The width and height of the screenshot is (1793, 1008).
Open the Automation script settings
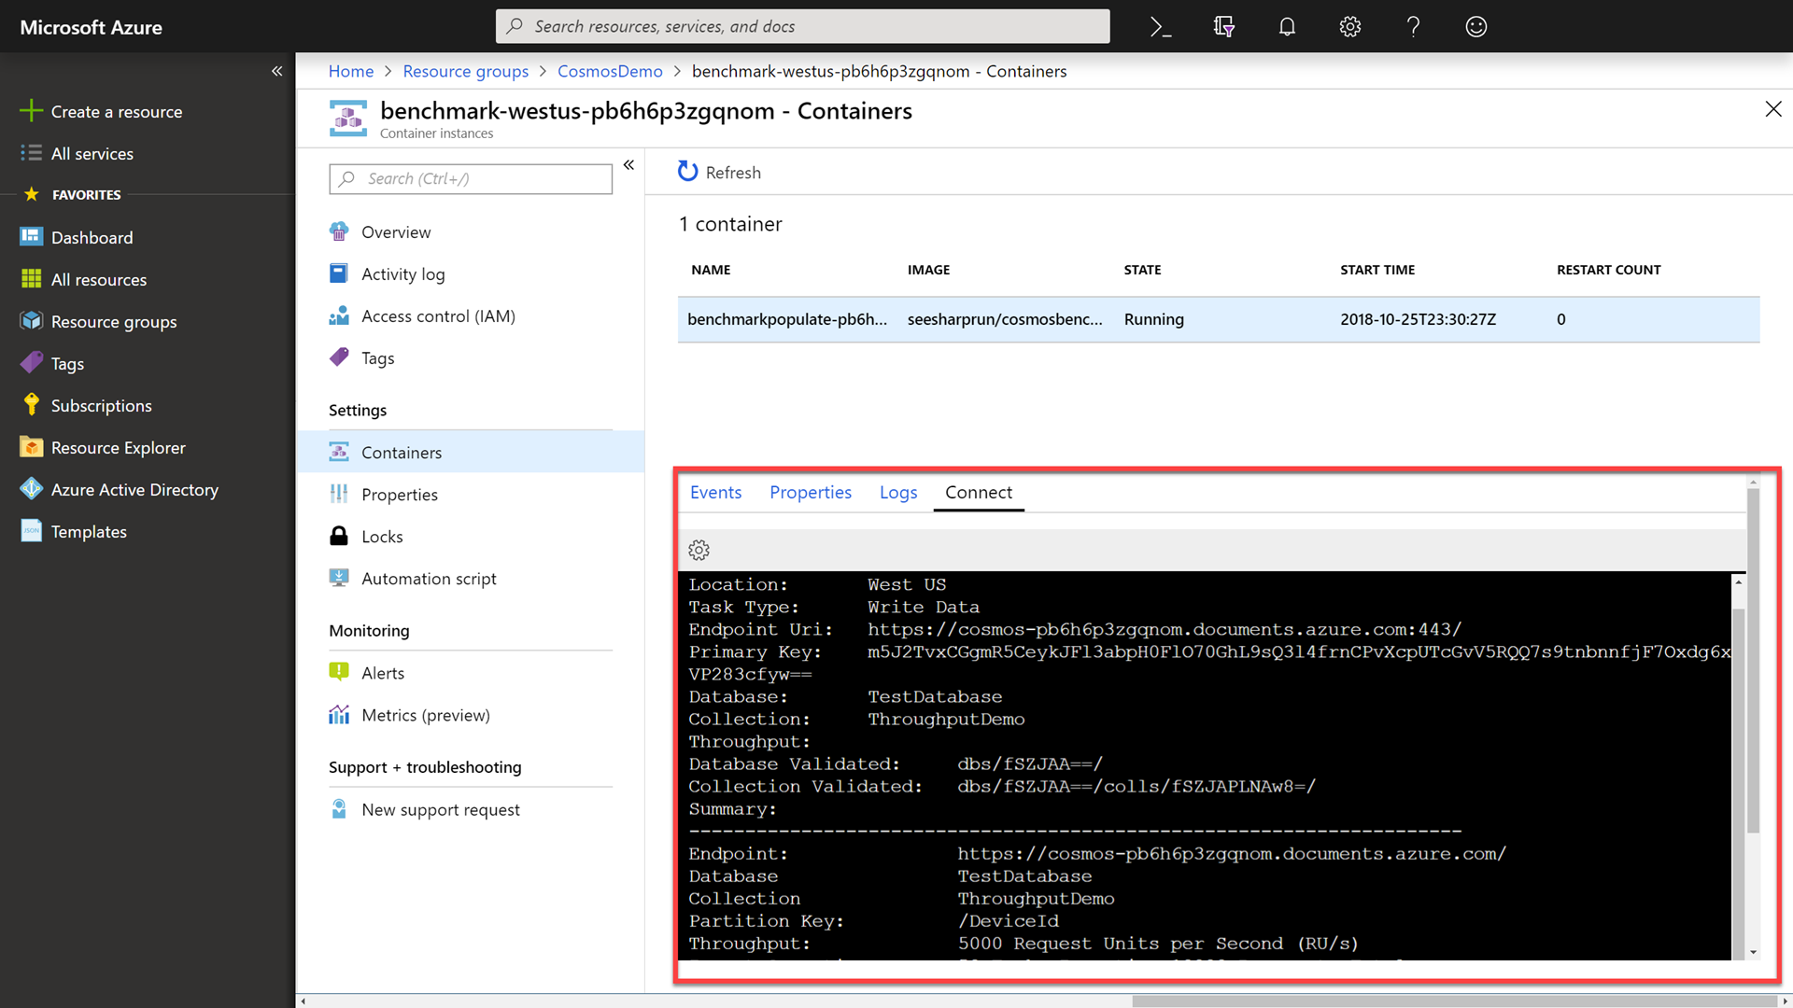[x=429, y=577]
